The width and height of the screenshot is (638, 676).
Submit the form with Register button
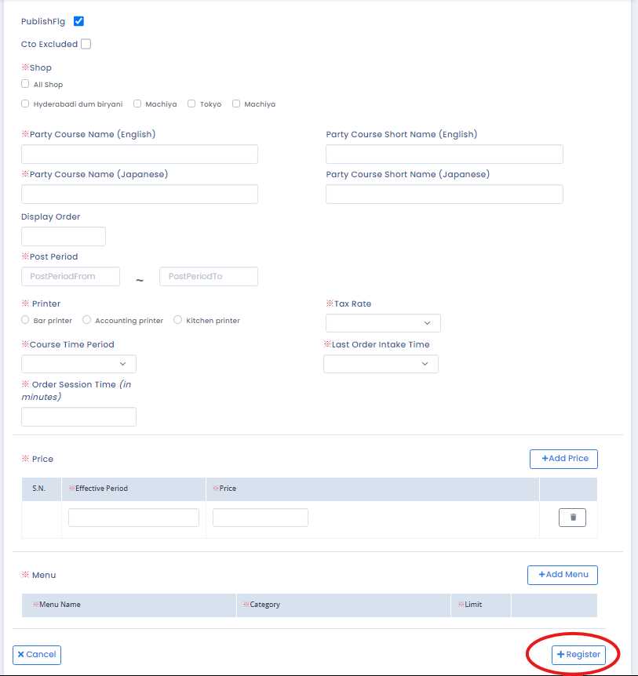click(x=578, y=654)
